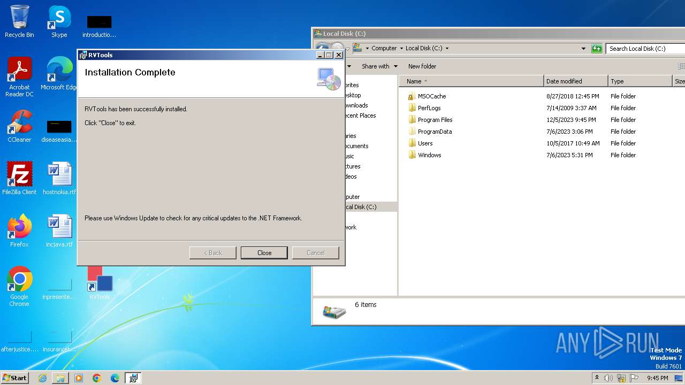Open the Share with dropdown
The image size is (685, 385).
coord(379,66)
